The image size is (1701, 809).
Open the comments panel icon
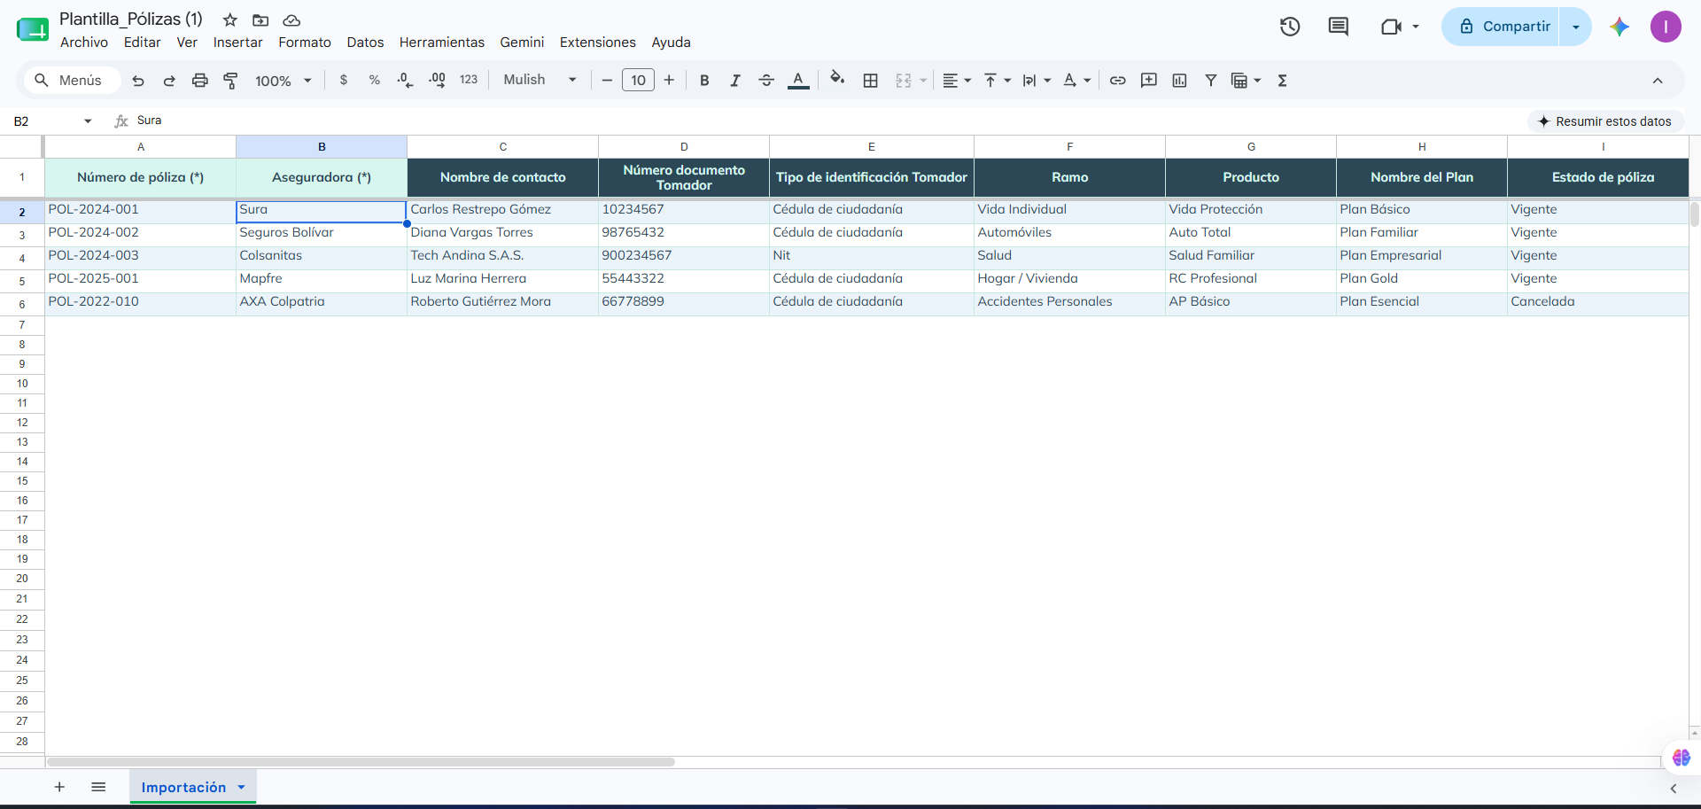[1339, 27]
